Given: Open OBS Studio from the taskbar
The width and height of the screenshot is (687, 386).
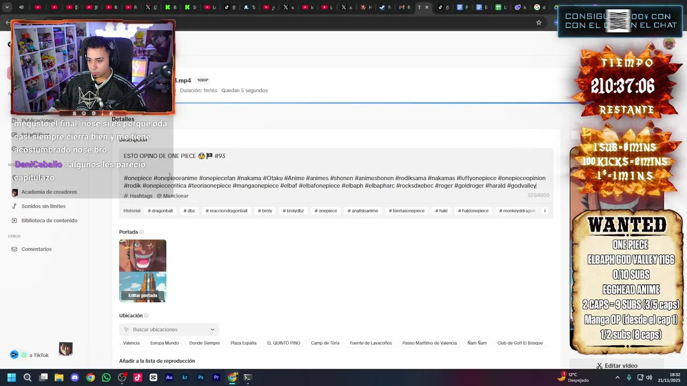Looking at the screenshot, I should 122,377.
